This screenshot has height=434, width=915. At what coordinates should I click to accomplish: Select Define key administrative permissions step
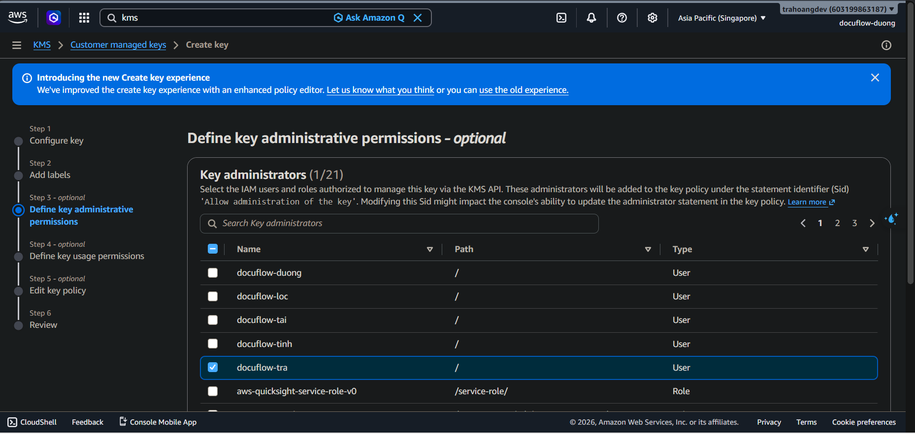click(81, 215)
